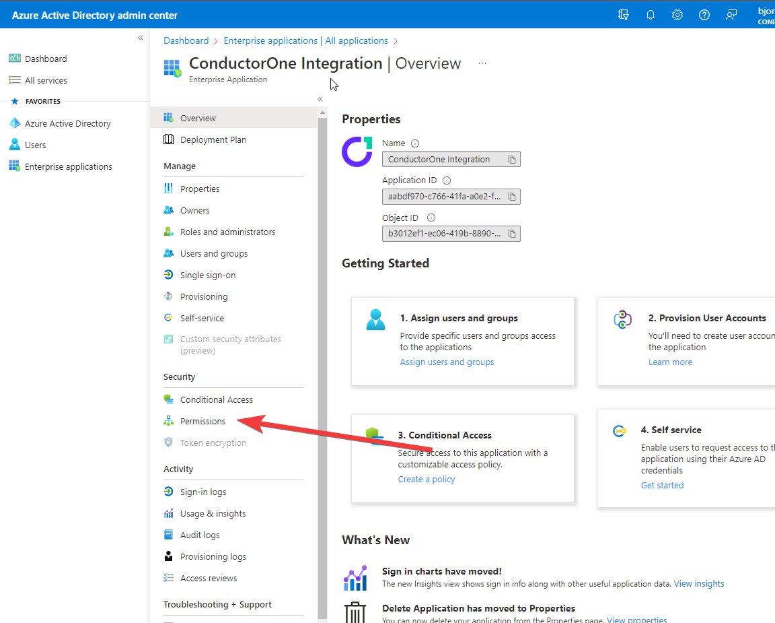The height and width of the screenshot is (623, 775).
Task: Click the Application ID info tooltip
Action: pyautogui.click(x=446, y=180)
